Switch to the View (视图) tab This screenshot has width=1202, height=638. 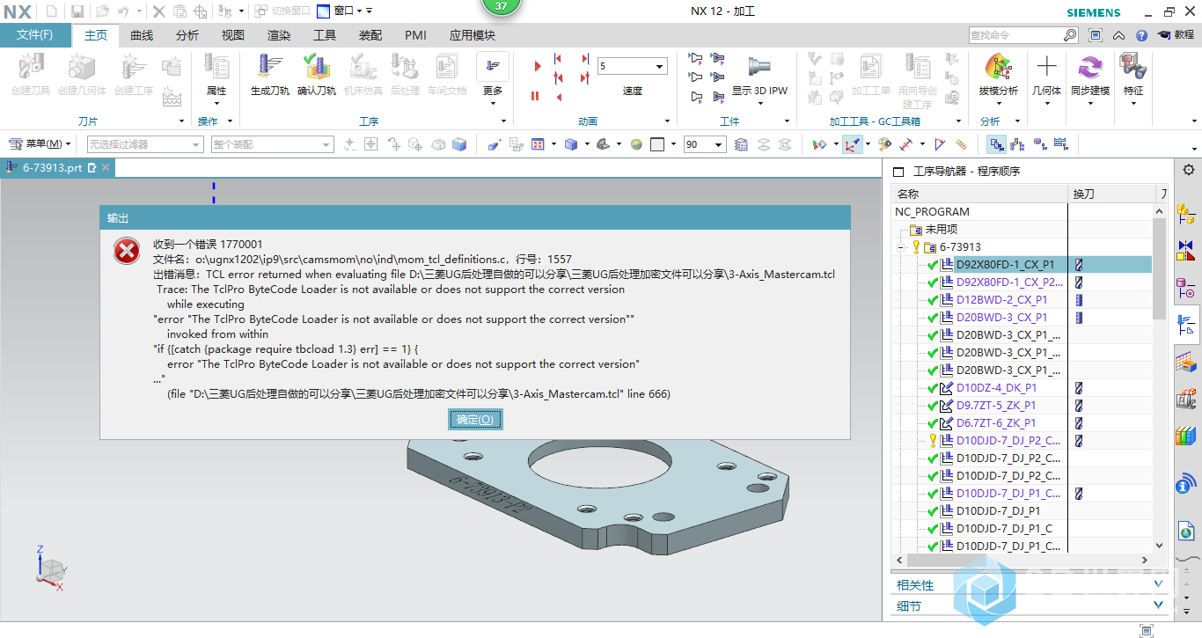click(x=233, y=35)
